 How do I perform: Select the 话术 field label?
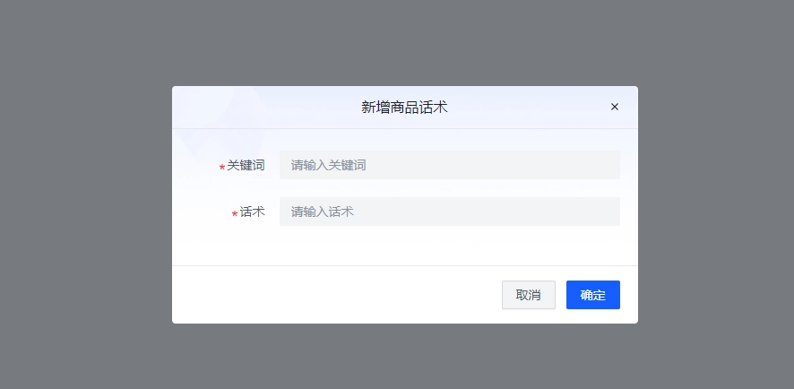(x=252, y=212)
